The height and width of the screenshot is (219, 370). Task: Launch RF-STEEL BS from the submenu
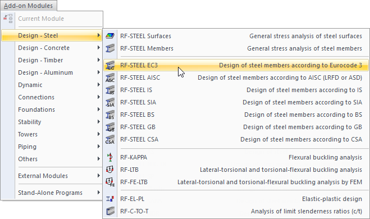point(236,115)
